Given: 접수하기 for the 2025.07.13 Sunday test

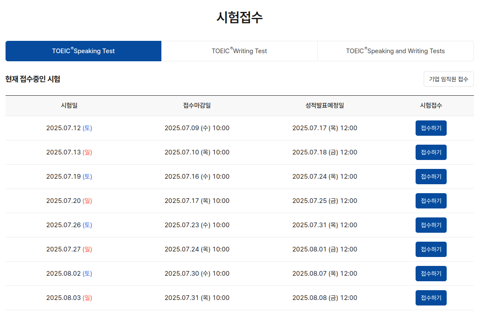Looking at the screenshot, I should tap(430, 152).
